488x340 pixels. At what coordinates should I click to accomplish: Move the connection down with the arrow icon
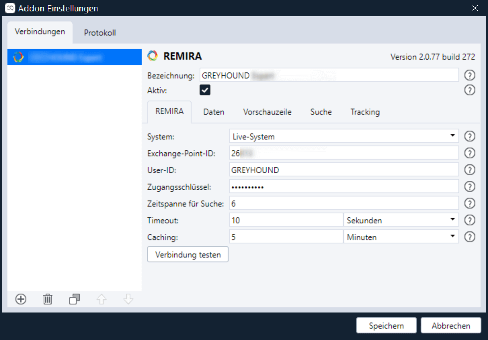128,299
